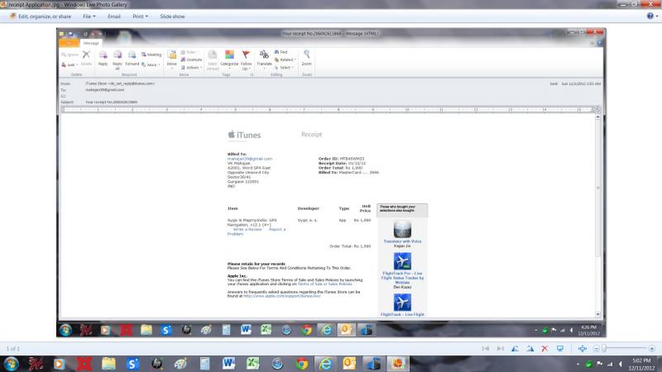Click Reply All in pictured Outlook ribbon

pyautogui.click(x=118, y=60)
